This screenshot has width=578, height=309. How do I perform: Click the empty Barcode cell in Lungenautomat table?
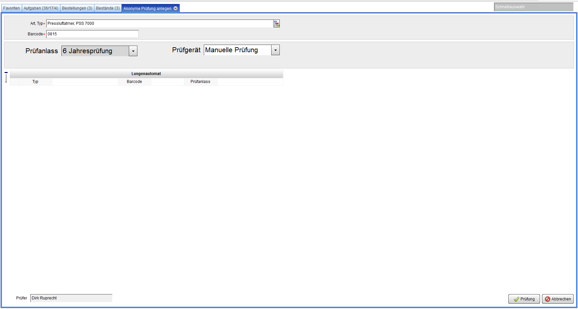click(x=167, y=82)
